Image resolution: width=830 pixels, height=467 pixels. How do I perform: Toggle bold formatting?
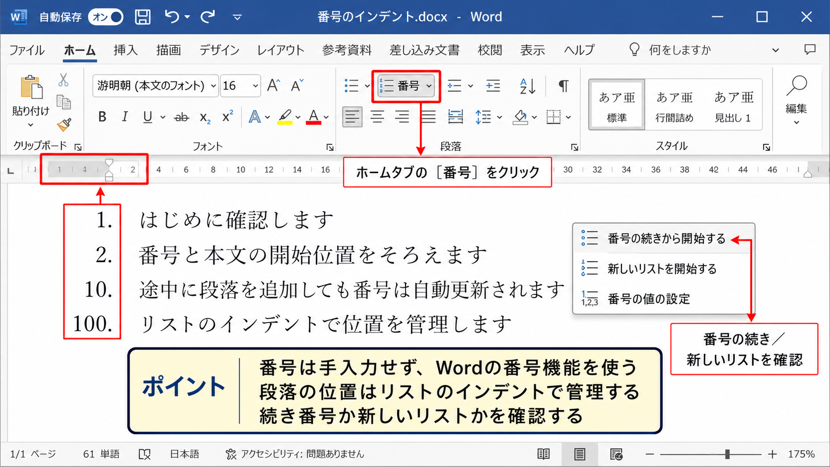click(x=102, y=117)
